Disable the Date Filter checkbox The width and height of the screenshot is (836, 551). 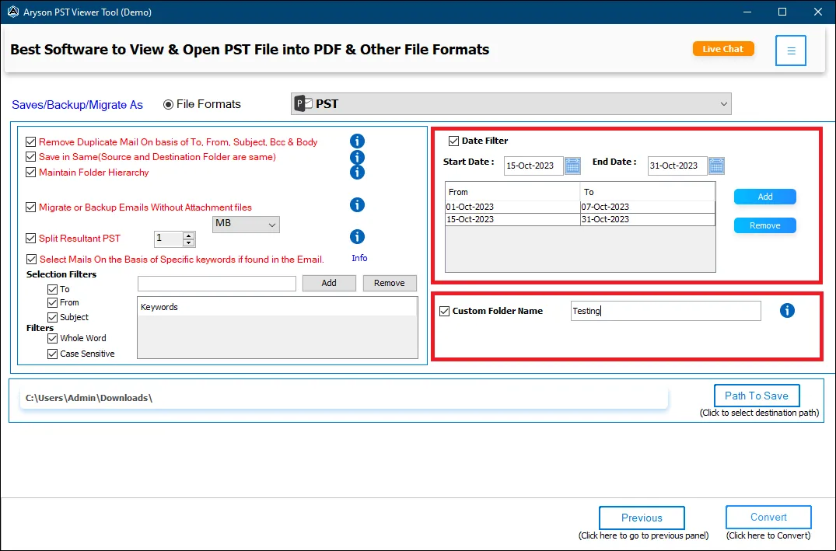point(453,141)
